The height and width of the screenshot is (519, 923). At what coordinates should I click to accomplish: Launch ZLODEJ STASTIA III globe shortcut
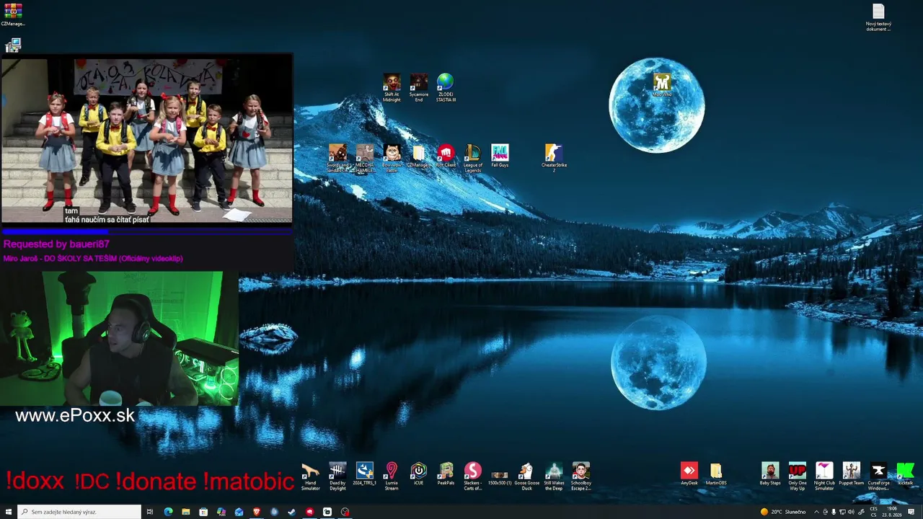(446, 88)
